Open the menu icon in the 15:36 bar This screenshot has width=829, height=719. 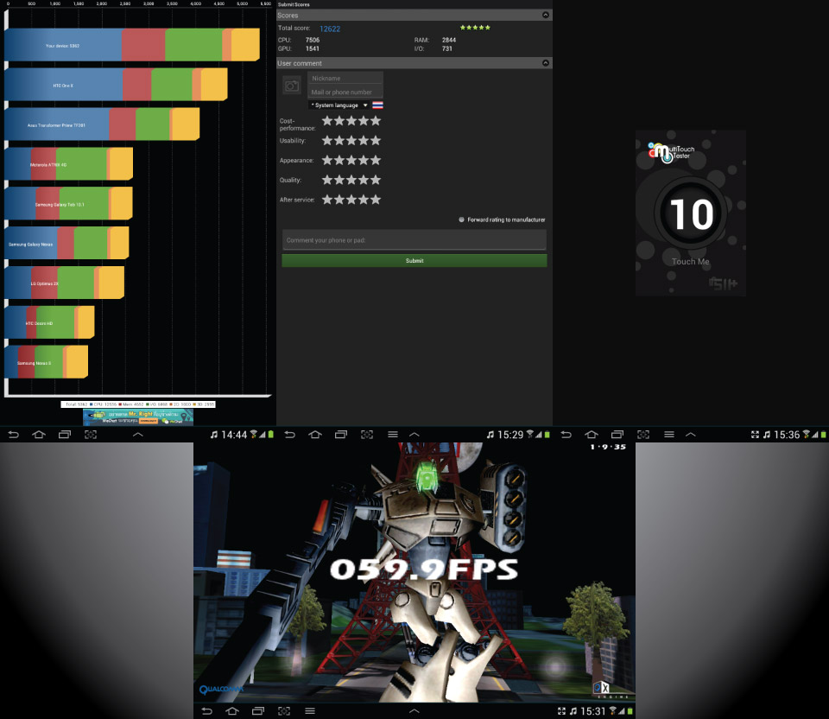669,435
